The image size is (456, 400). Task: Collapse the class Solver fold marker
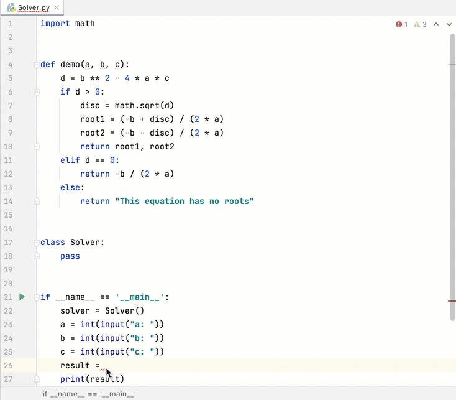pyautogui.click(x=37, y=243)
